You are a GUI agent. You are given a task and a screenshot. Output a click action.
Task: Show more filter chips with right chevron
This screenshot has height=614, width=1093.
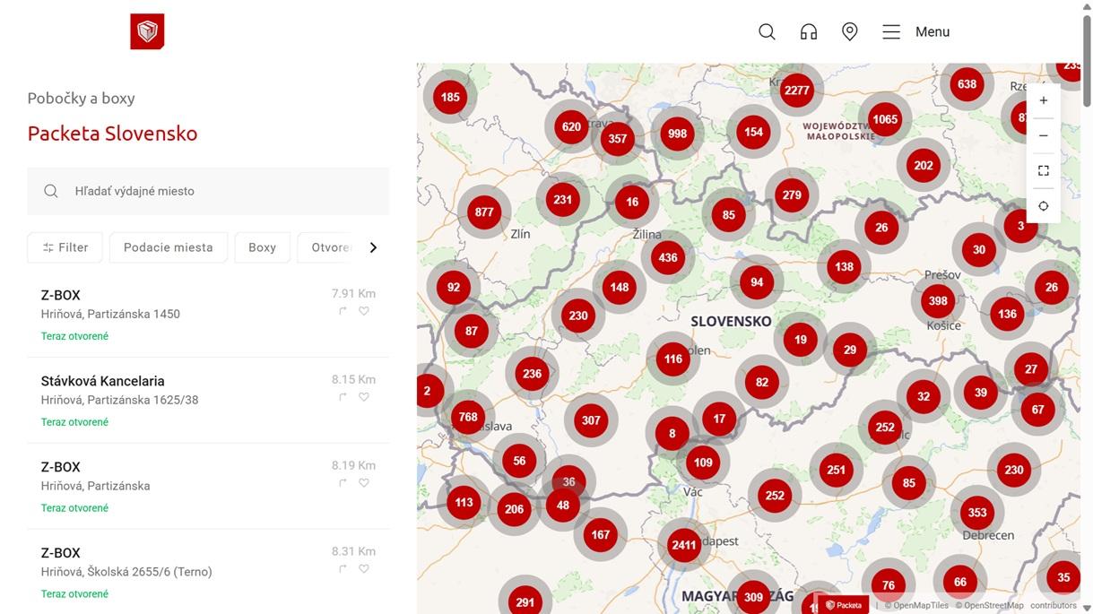[x=374, y=247]
